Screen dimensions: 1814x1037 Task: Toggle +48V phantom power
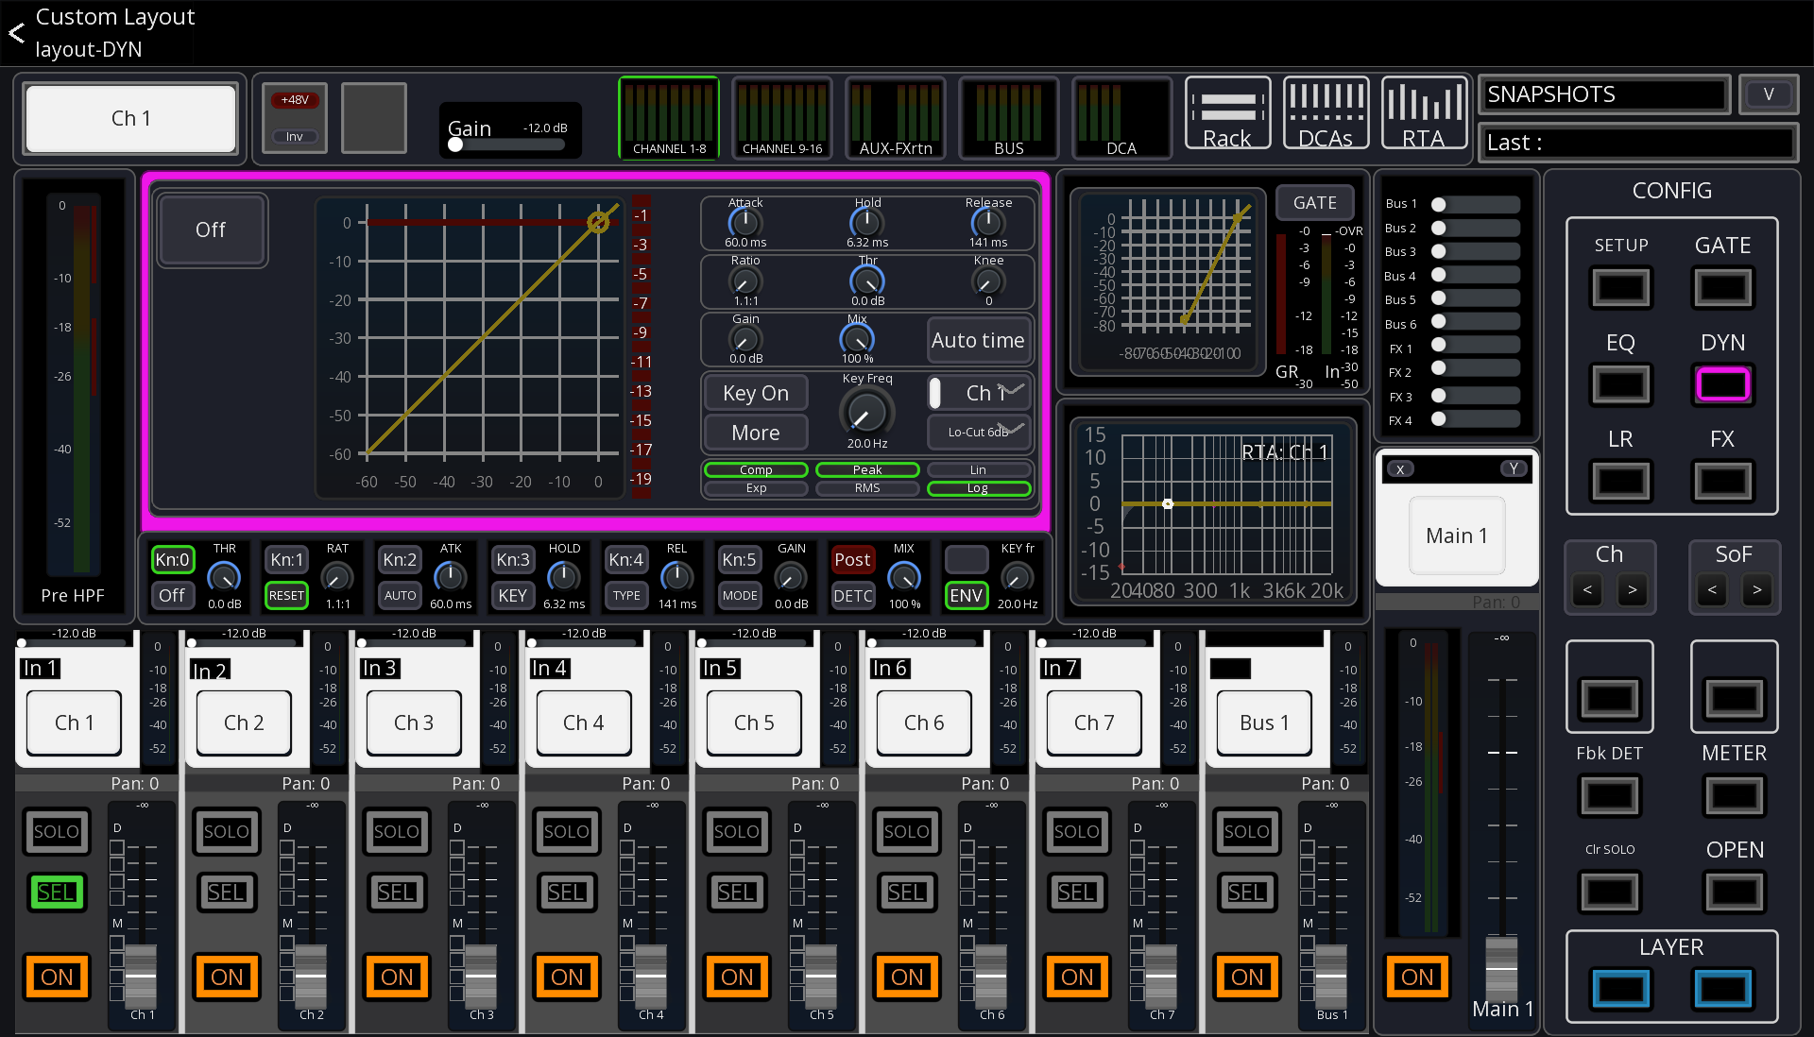pyautogui.click(x=295, y=100)
